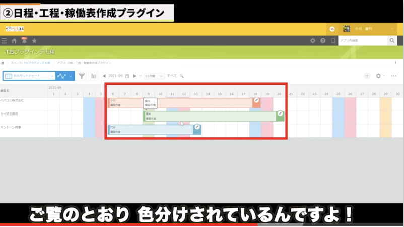Open the 月次ガントチャート view dropdown

[29, 76]
